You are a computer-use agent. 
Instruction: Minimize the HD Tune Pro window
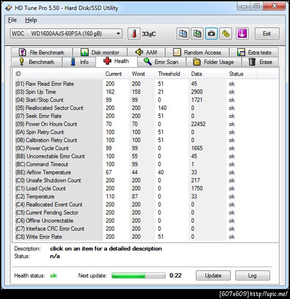click(244, 6)
